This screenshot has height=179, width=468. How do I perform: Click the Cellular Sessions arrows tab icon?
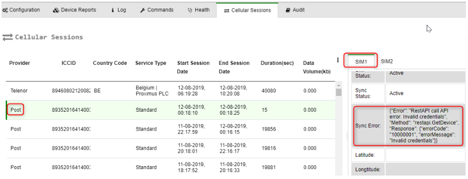point(227,10)
